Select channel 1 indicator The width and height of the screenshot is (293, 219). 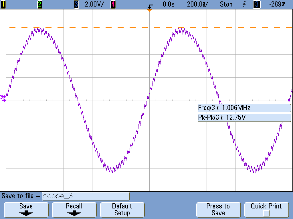pyautogui.click(x=3, y=4)
